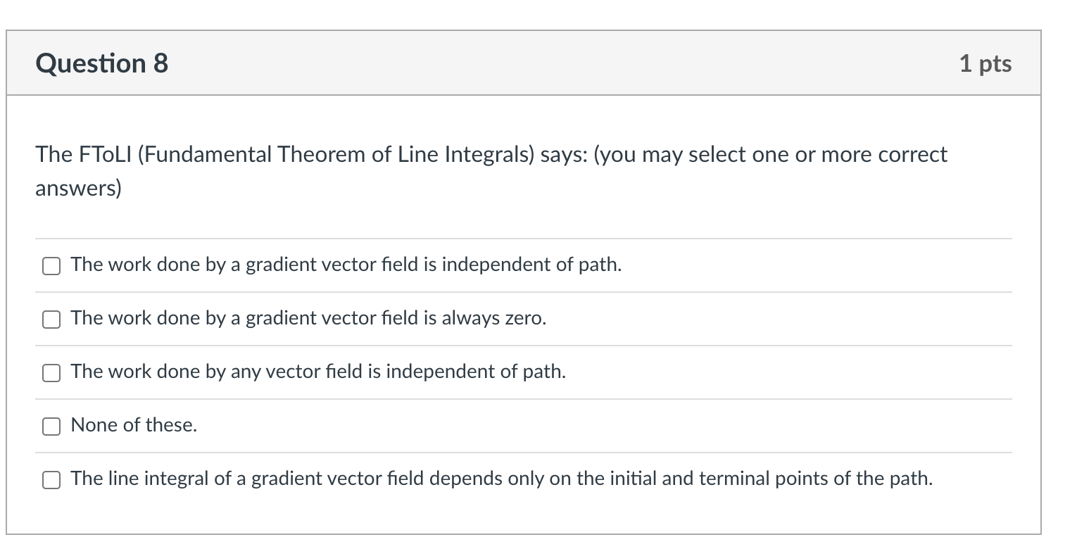The width and height of the screenshot is (1077, 549).
Task: Click the final answer's label text
Action: tap(500, 479)
